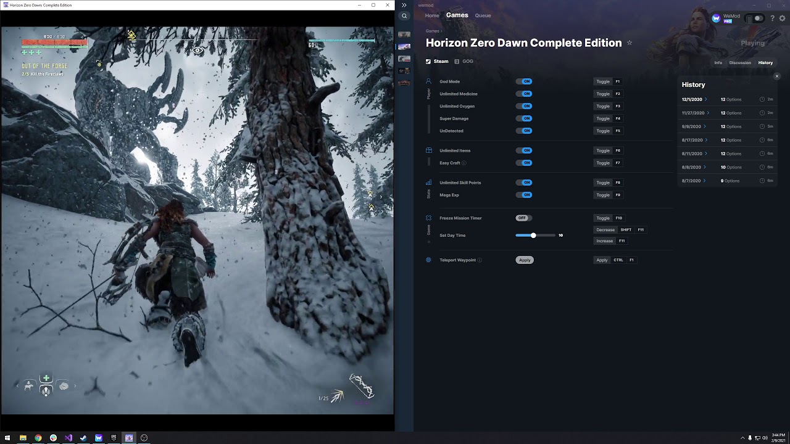Disable Unlimited Medicine switch
The image size is (790, 444).
point(524,94)
